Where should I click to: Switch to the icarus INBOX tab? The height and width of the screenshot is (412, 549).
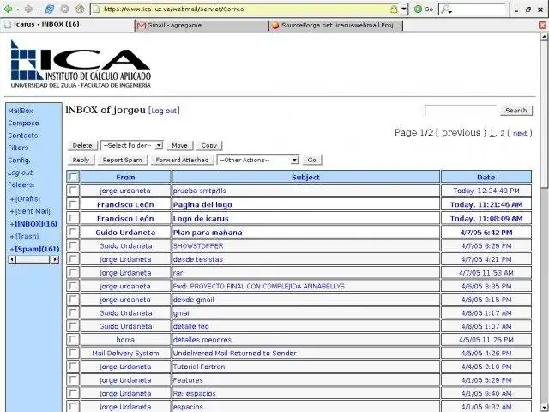(x=68, y=25)
